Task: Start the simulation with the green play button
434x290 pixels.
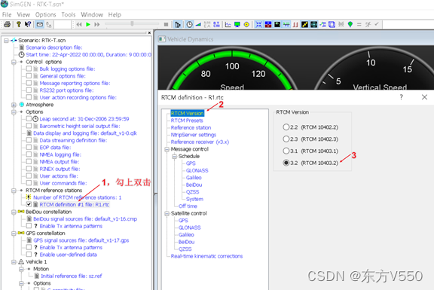Action: [x=88, y=24]
